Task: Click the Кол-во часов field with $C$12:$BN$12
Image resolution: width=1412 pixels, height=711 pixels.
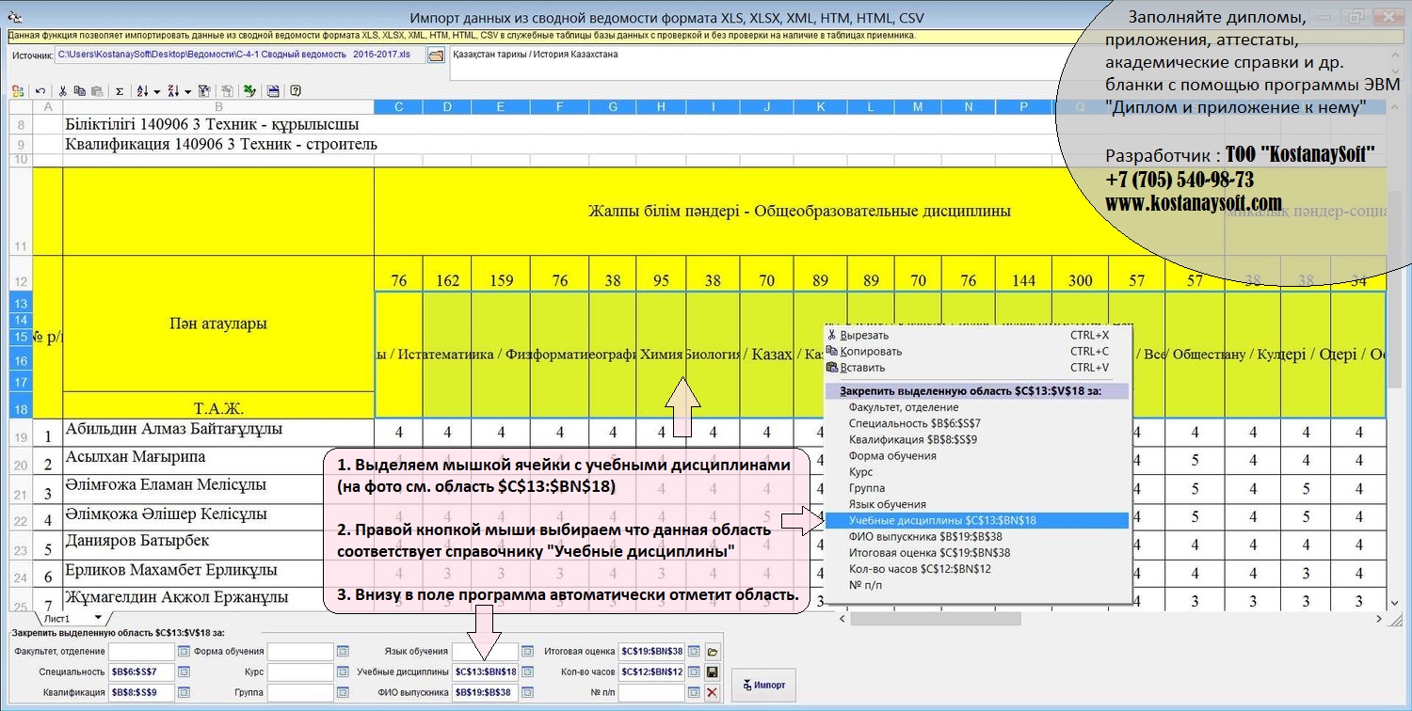Action: [651, 672]
